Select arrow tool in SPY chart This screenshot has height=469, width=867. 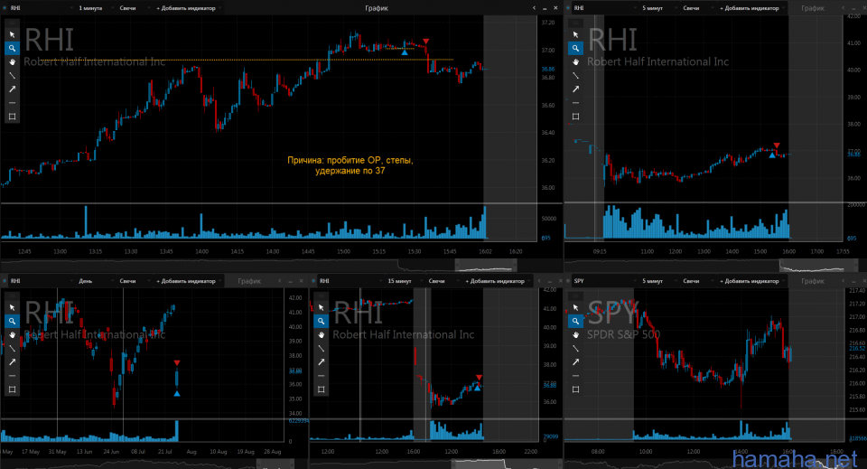(x=575, y=361)
